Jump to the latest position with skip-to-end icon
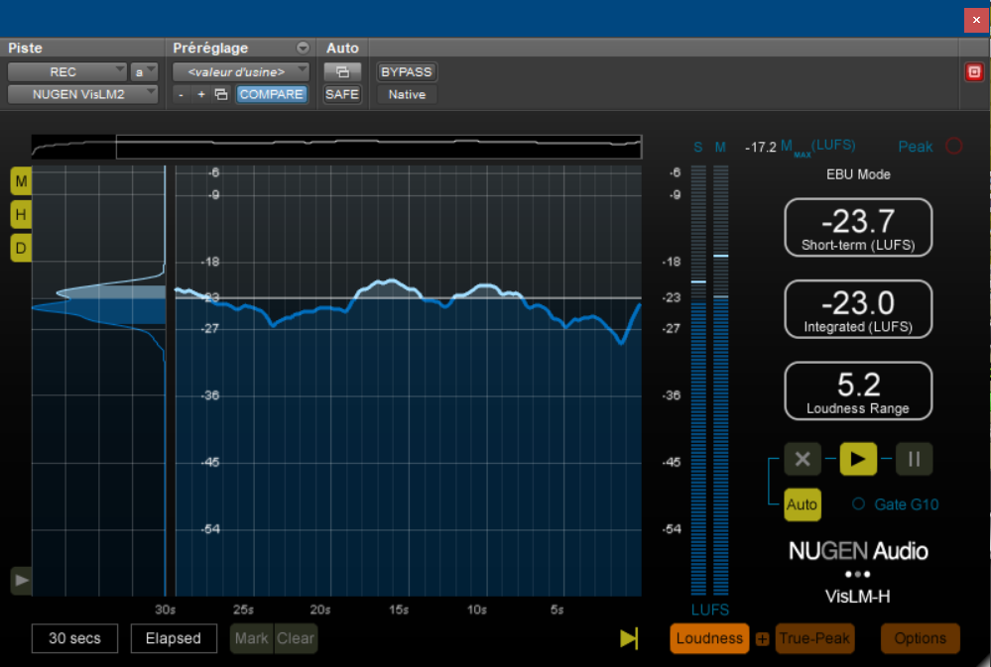 629,638
